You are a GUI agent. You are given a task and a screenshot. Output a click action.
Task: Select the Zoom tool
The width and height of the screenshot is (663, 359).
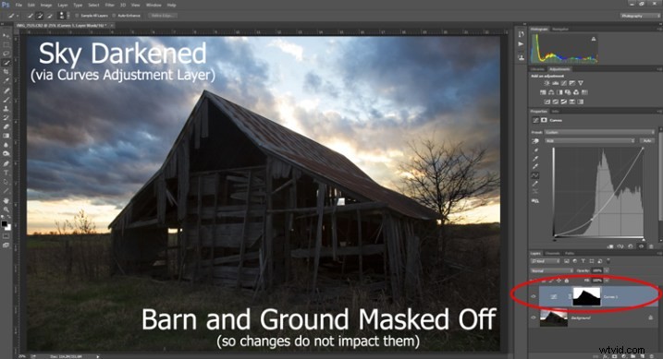6,209
